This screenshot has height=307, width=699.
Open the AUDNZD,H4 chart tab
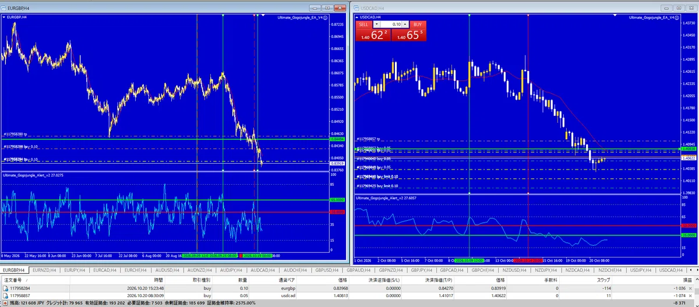[x=199, y=270]
